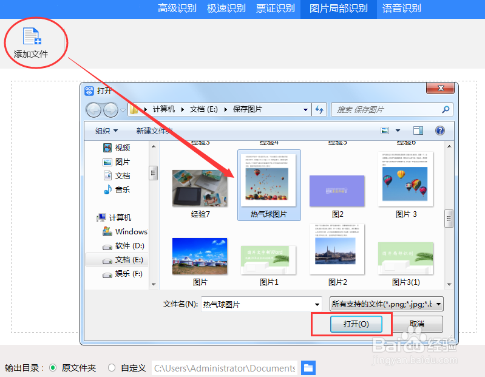
Task: Select the Windows drive in navigation pane
Action: coord(124,232)
